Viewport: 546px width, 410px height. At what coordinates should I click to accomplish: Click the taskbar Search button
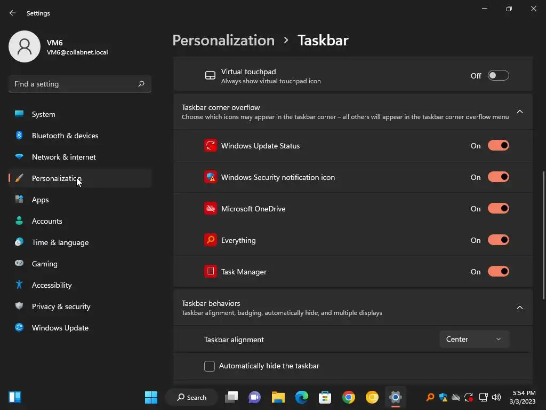click(191, 397)
